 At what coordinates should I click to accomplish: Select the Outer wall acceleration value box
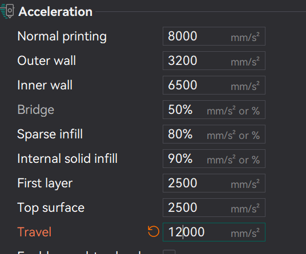pyautogui.click(x=214, y=61)
